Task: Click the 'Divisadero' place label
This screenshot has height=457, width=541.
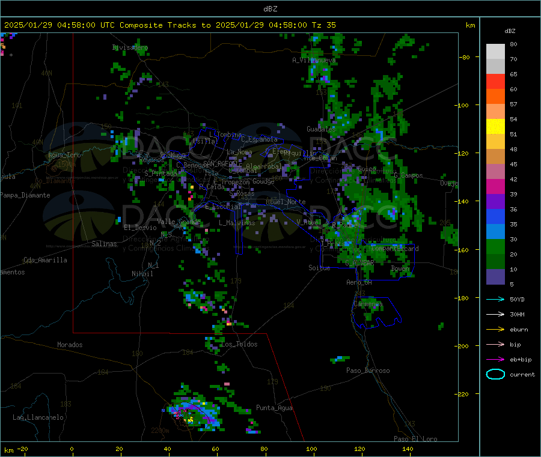Action: [x=130, y=47]
